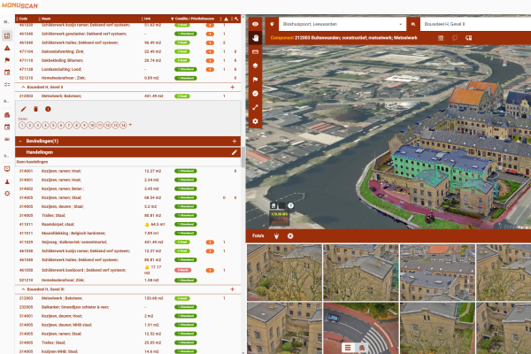
Task: Add a new Bevinding with plus icon
Action: pos(234,141)
